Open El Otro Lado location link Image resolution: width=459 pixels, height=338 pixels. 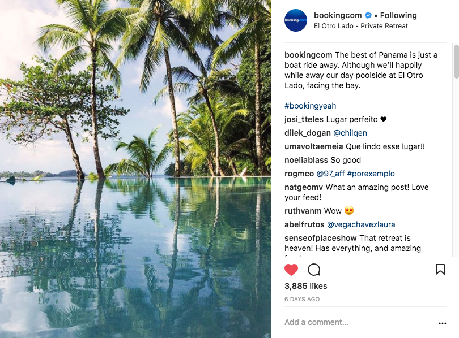click(x=360, y=26)
